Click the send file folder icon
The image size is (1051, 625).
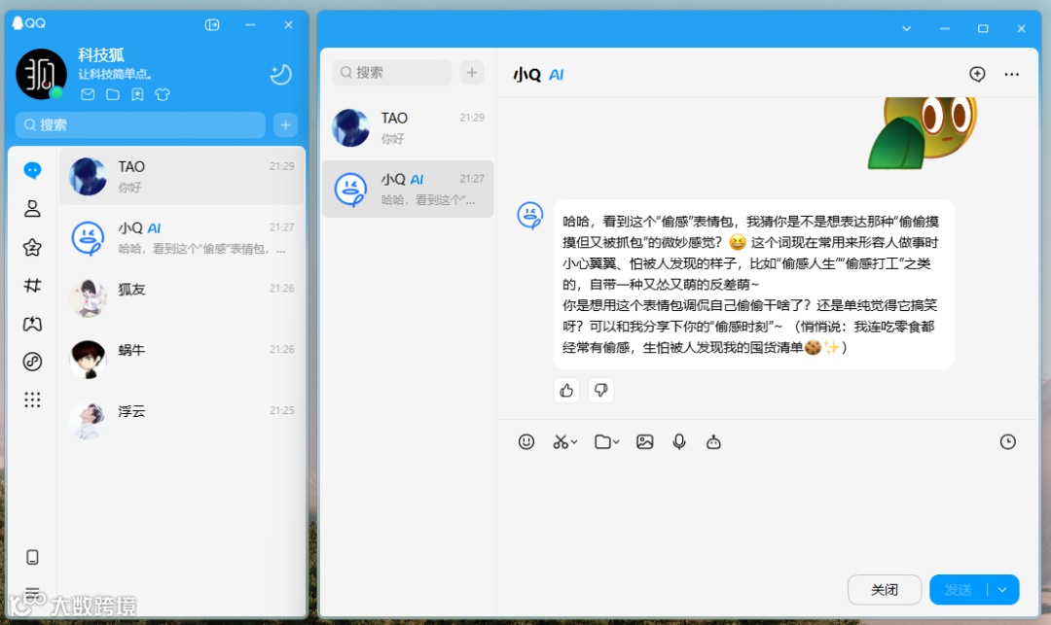coord(602,441)
